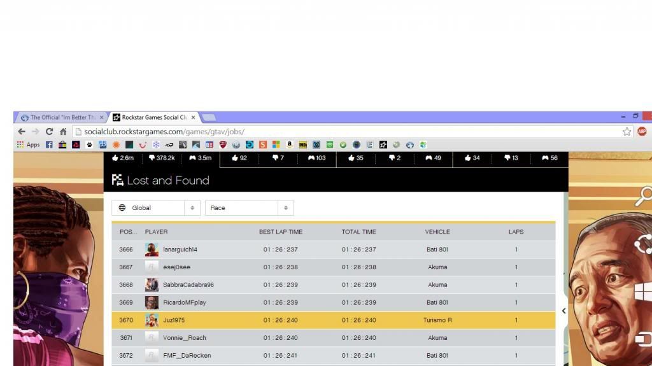
Task: Open the Race type dropdown
Action: 249,208
